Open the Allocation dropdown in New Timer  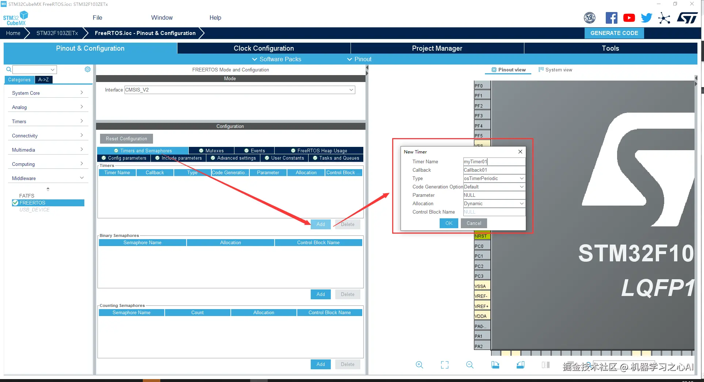point(494,203)
